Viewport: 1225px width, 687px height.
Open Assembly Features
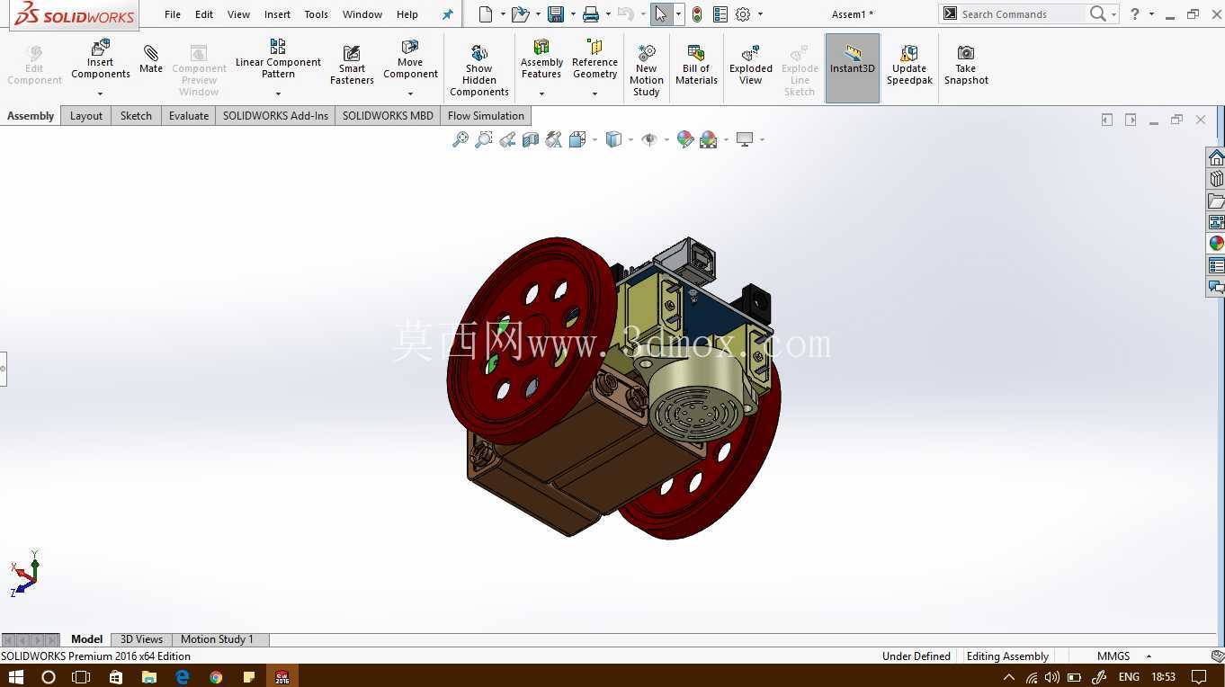point(541,59)
